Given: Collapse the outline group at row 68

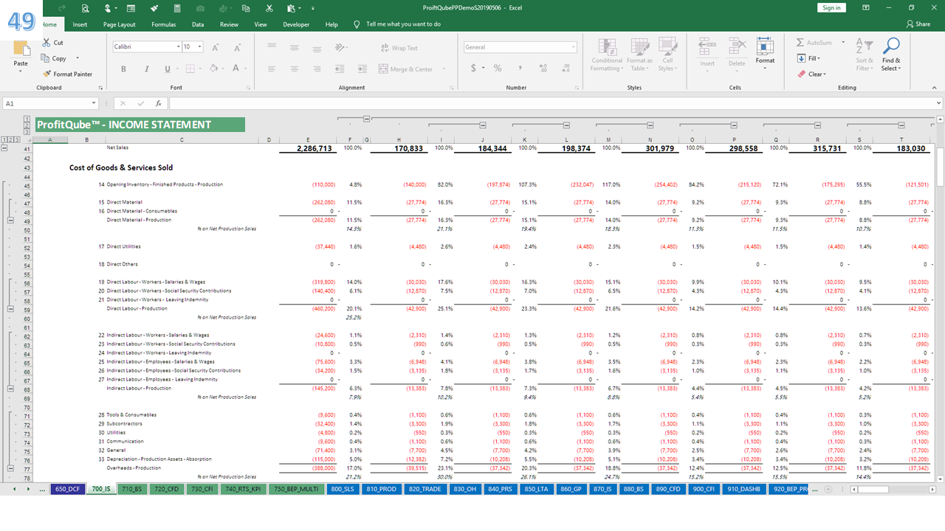Looking at the screenshot, I should 11,388.
